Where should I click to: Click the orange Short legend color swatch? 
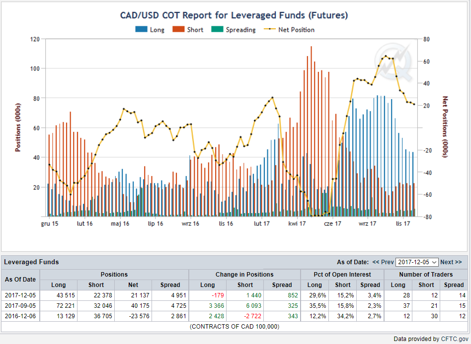[x=178, y=29]
